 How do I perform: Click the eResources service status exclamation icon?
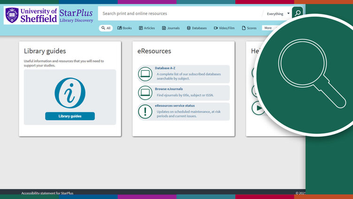146,111
